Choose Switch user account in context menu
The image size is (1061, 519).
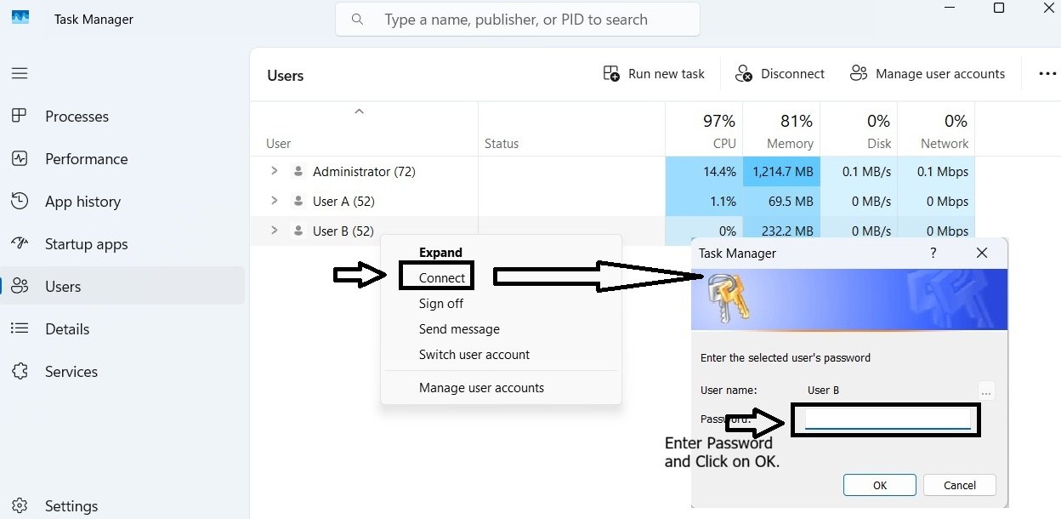point(474,355)
